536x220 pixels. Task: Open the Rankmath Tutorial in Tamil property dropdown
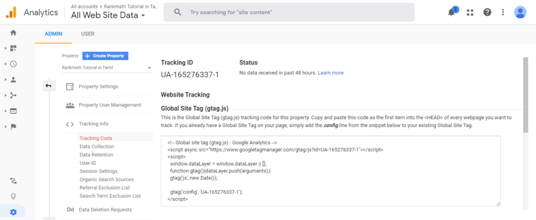(106, 67)
